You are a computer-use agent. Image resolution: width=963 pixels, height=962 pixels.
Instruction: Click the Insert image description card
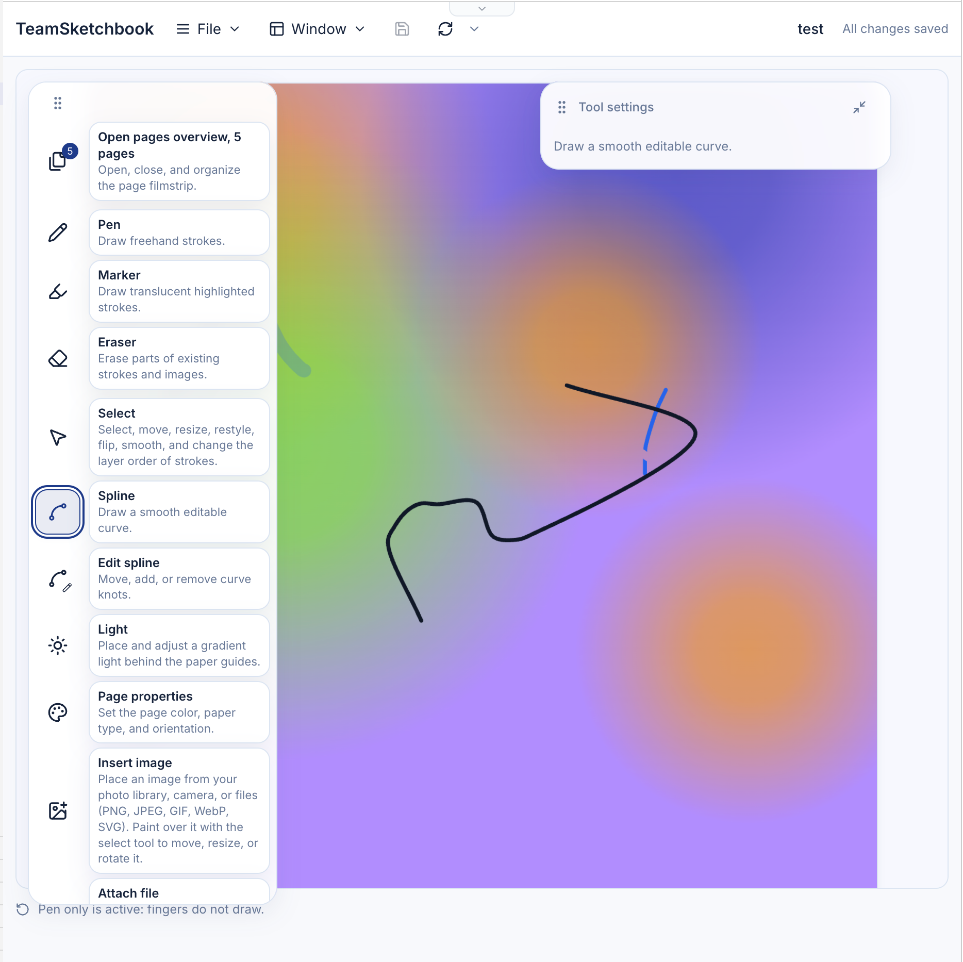click(179, 810)
